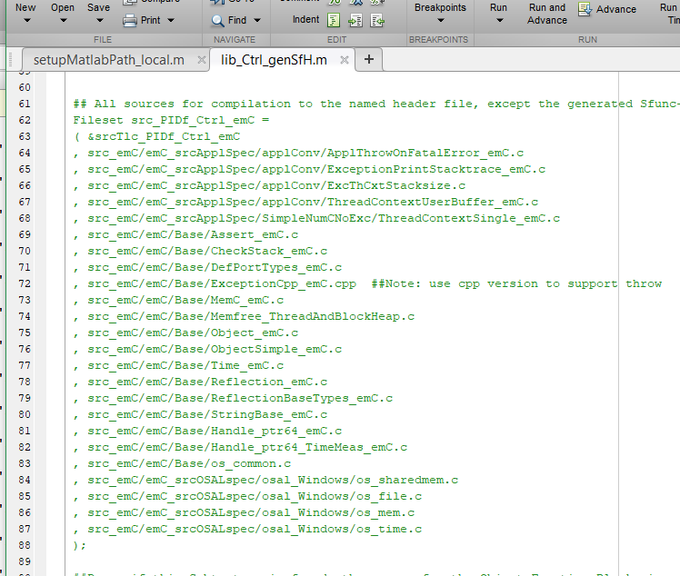Click the DefPortTypes_emC.c line
680x576 pixels.
click(x=208, y=267)
